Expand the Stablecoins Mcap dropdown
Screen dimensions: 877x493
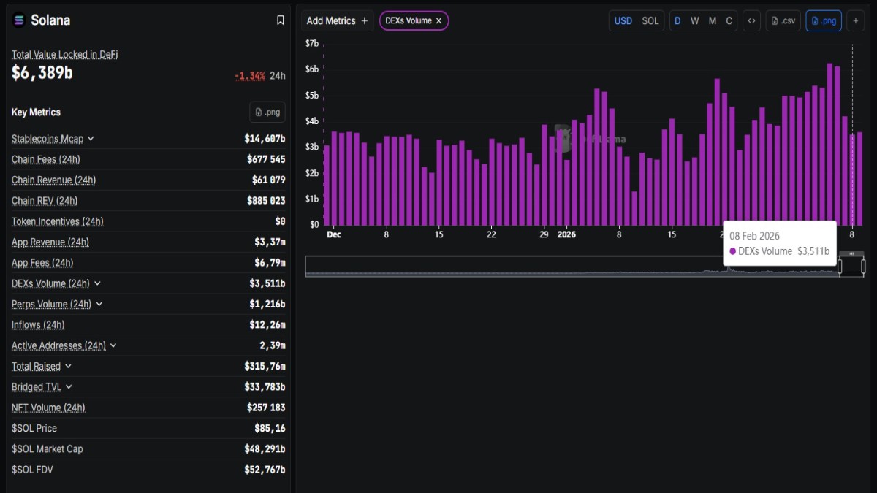point(91,138)
